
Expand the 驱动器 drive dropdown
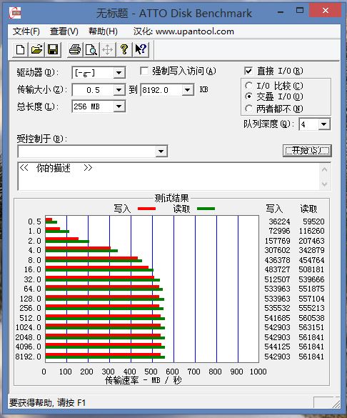[x=119, y=73]
